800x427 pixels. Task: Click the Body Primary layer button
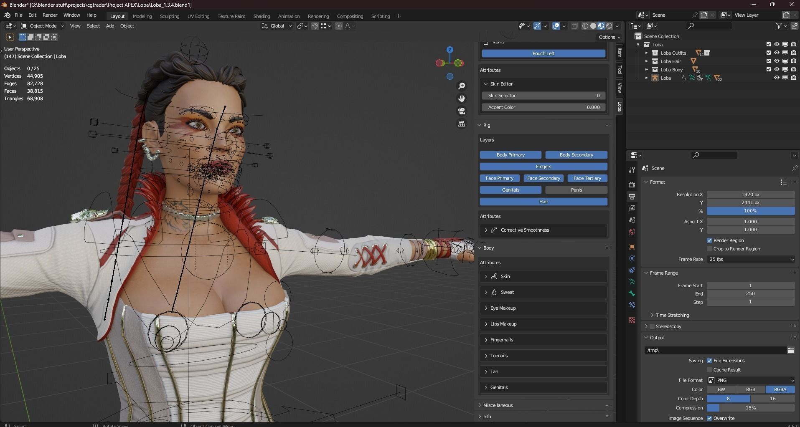point(510,155)
